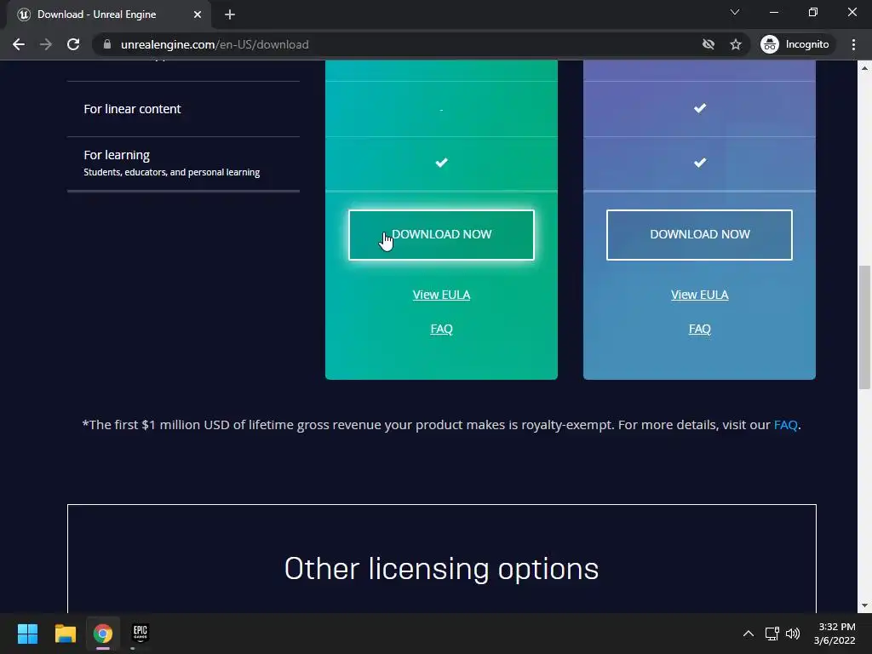Click DOWNLOAD NOW in purple column

tap(700, 235)
